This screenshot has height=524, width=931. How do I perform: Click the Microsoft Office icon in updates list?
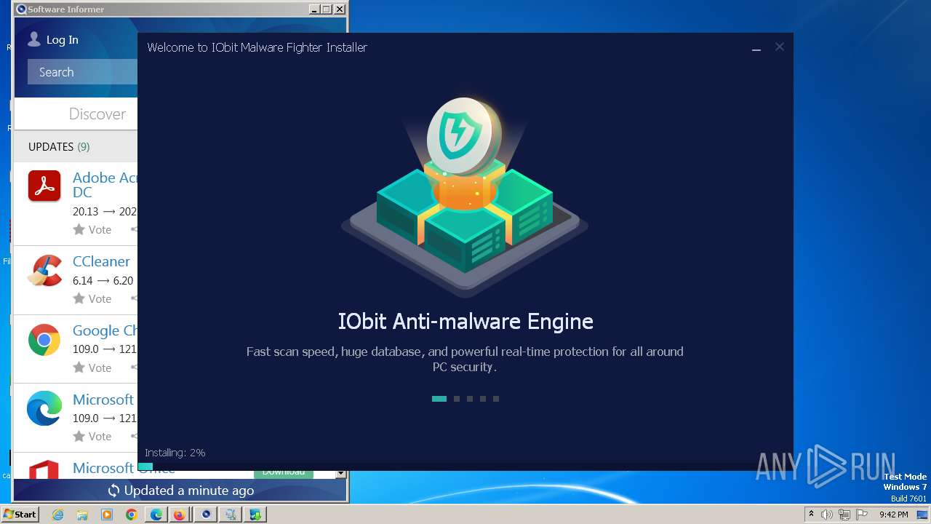click(x=44, y=469)
